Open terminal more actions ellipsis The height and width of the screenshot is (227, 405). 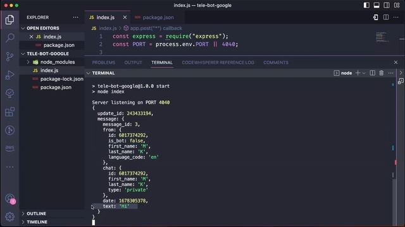(391, 73)
